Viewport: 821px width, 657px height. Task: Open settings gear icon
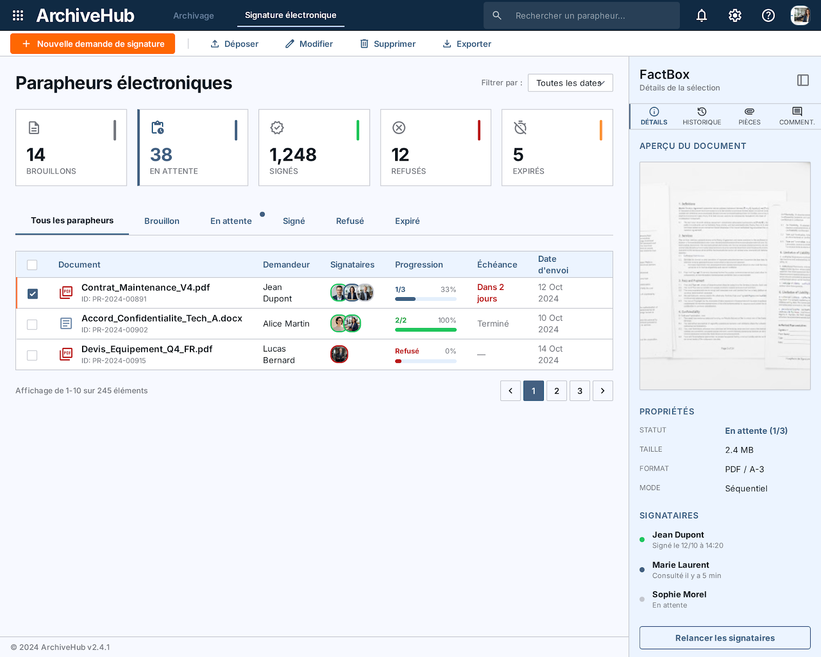(735, 15)
